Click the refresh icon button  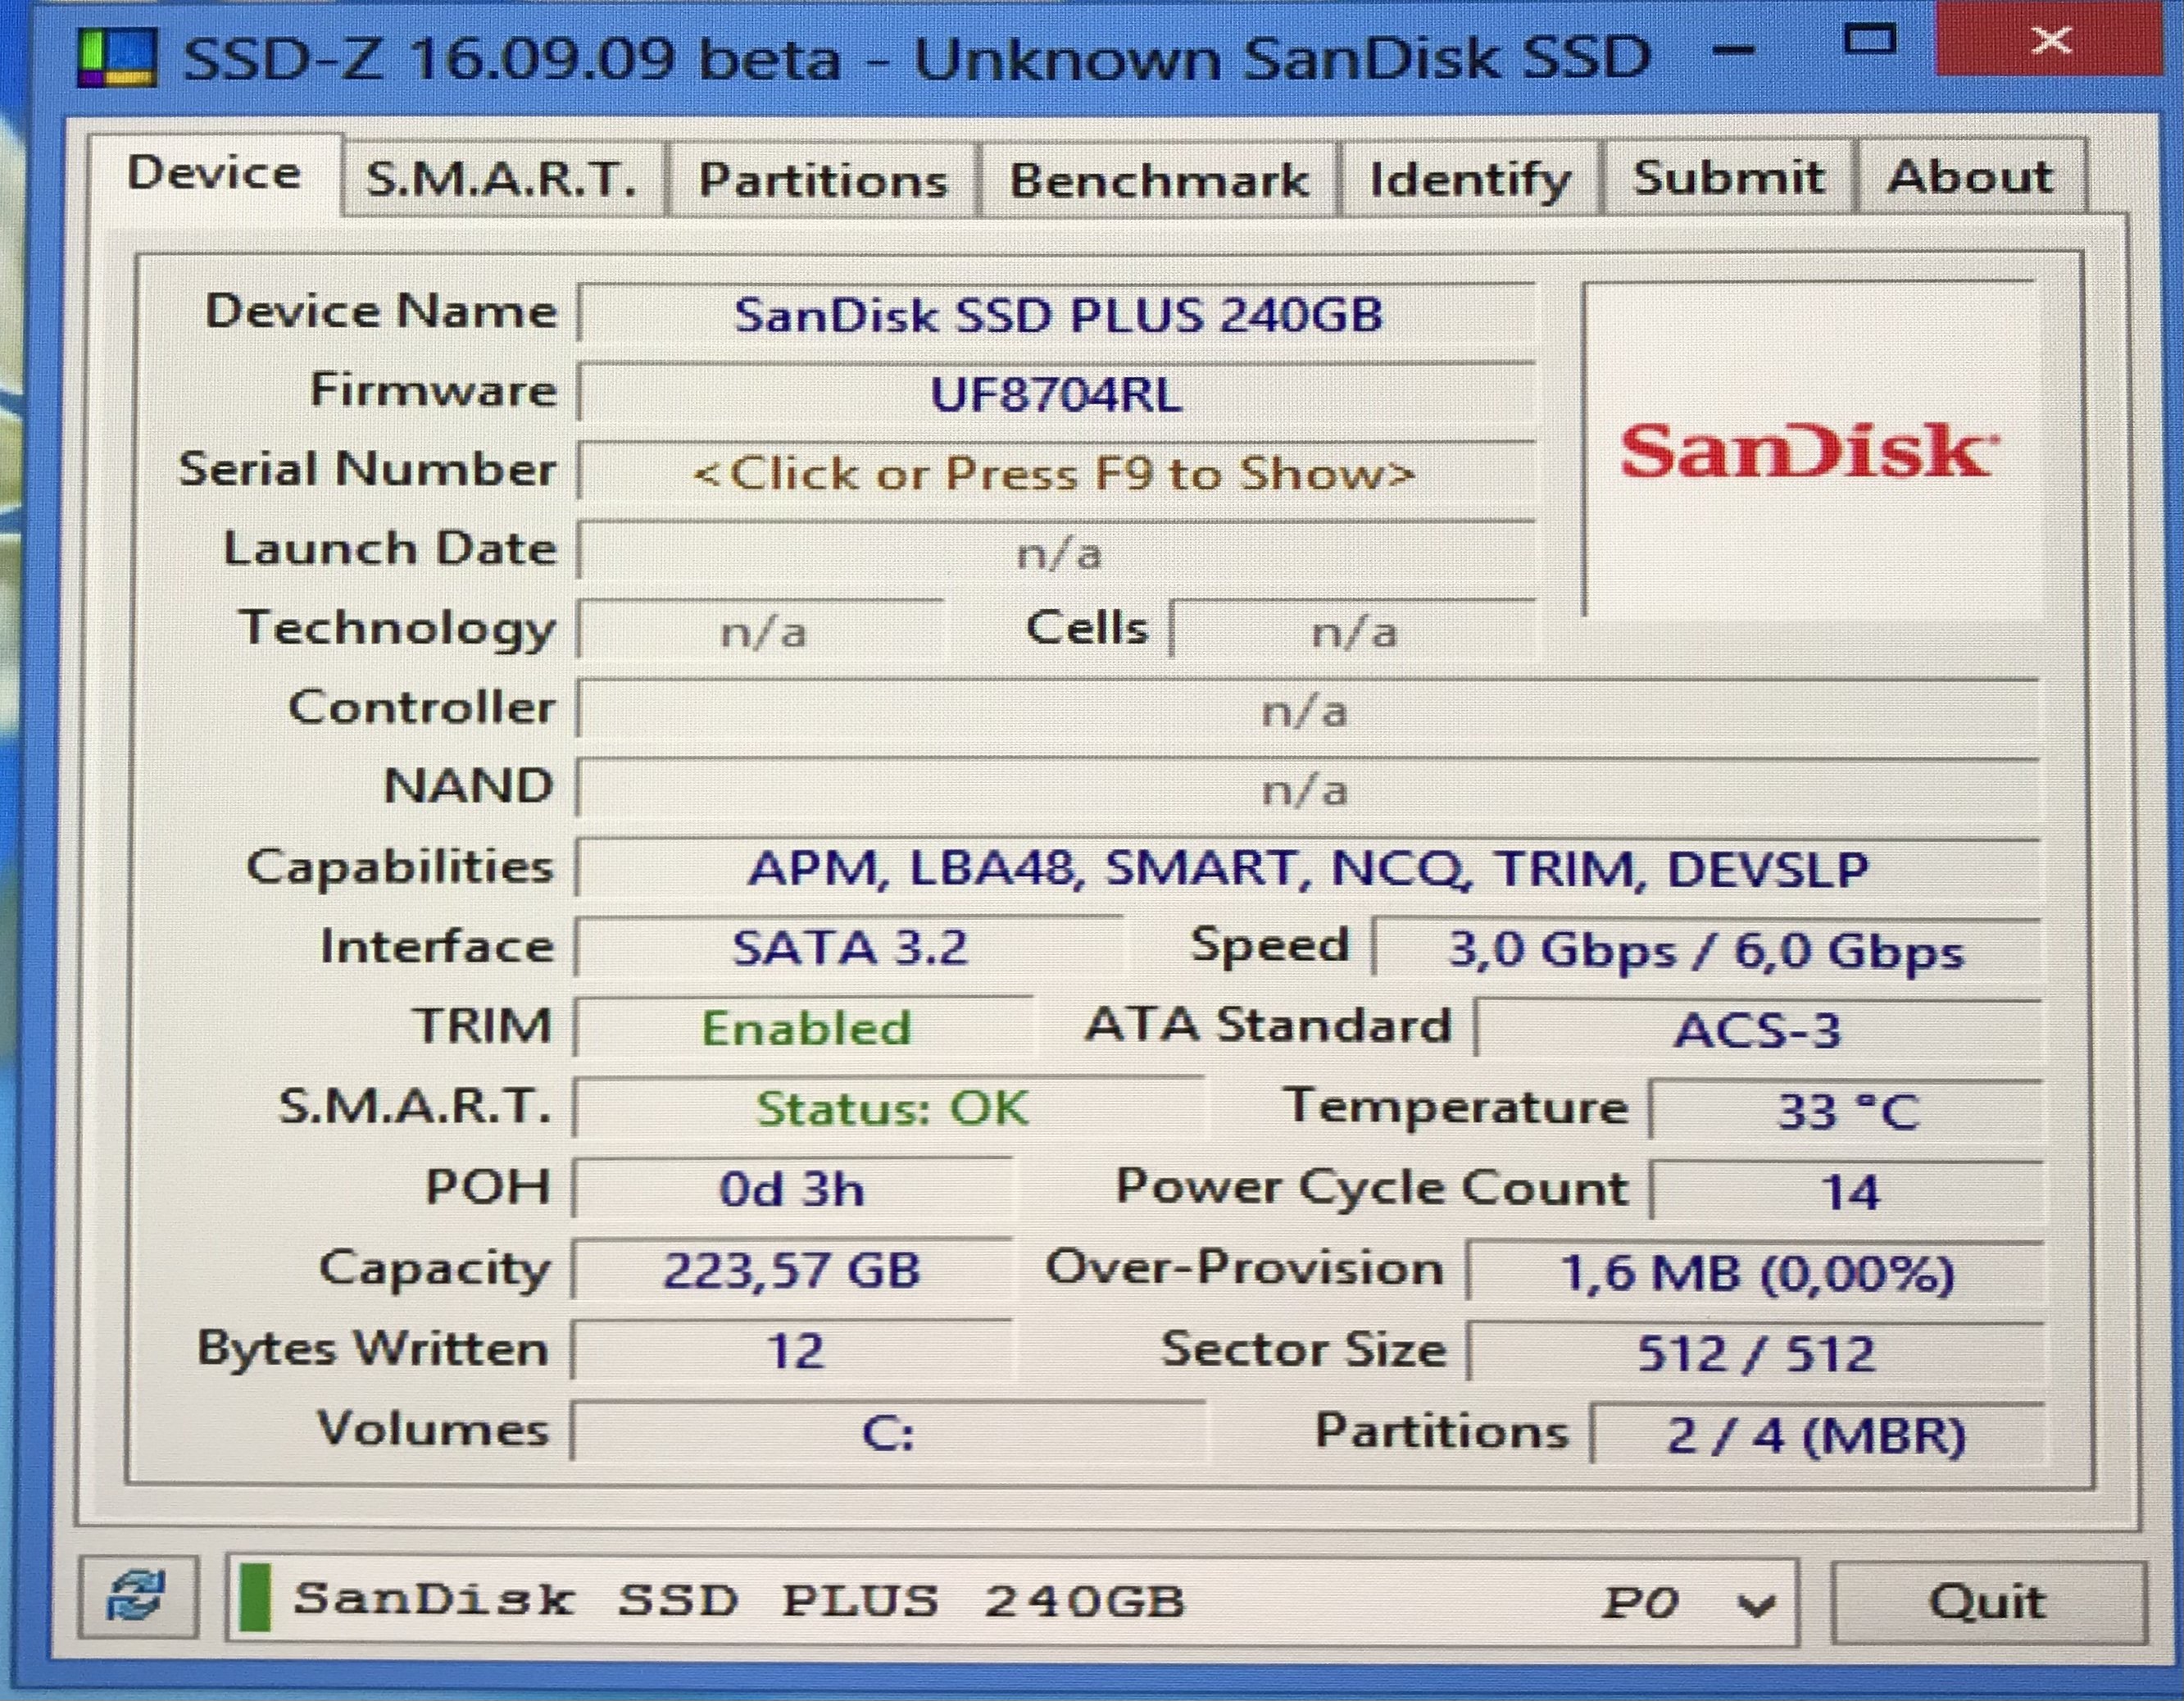point(137,1596)
